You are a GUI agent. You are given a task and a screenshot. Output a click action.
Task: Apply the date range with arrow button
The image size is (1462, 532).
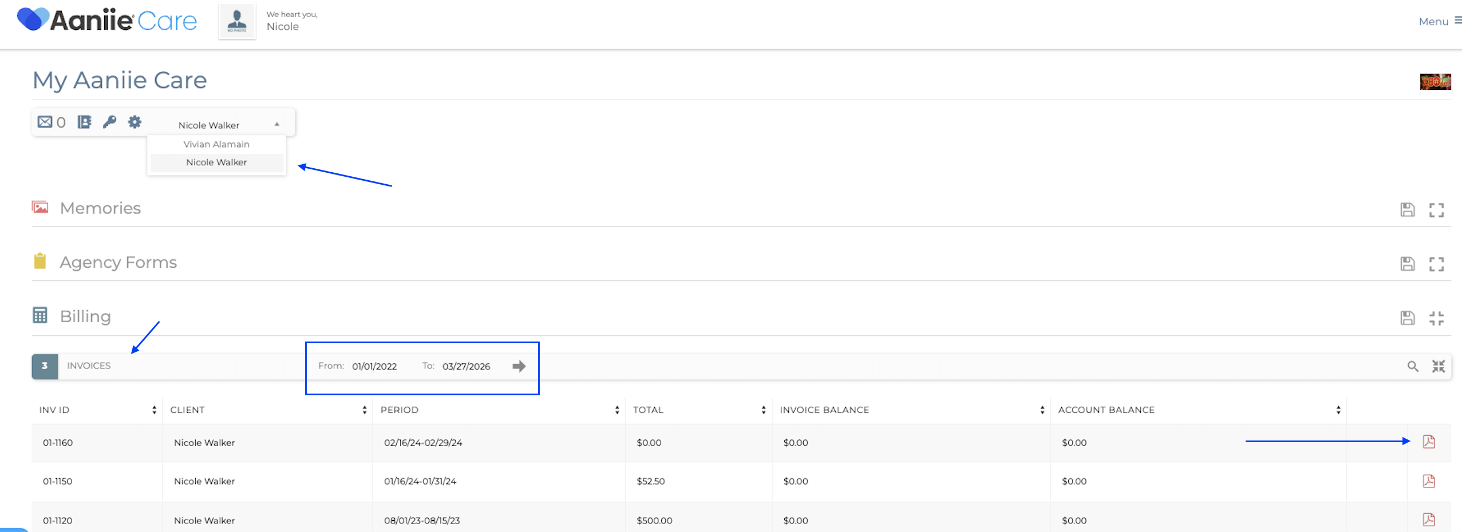519,366
